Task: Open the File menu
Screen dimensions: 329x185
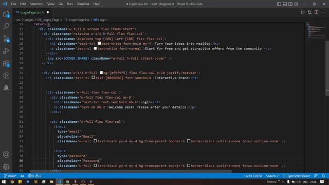Action: coord(13,4)
